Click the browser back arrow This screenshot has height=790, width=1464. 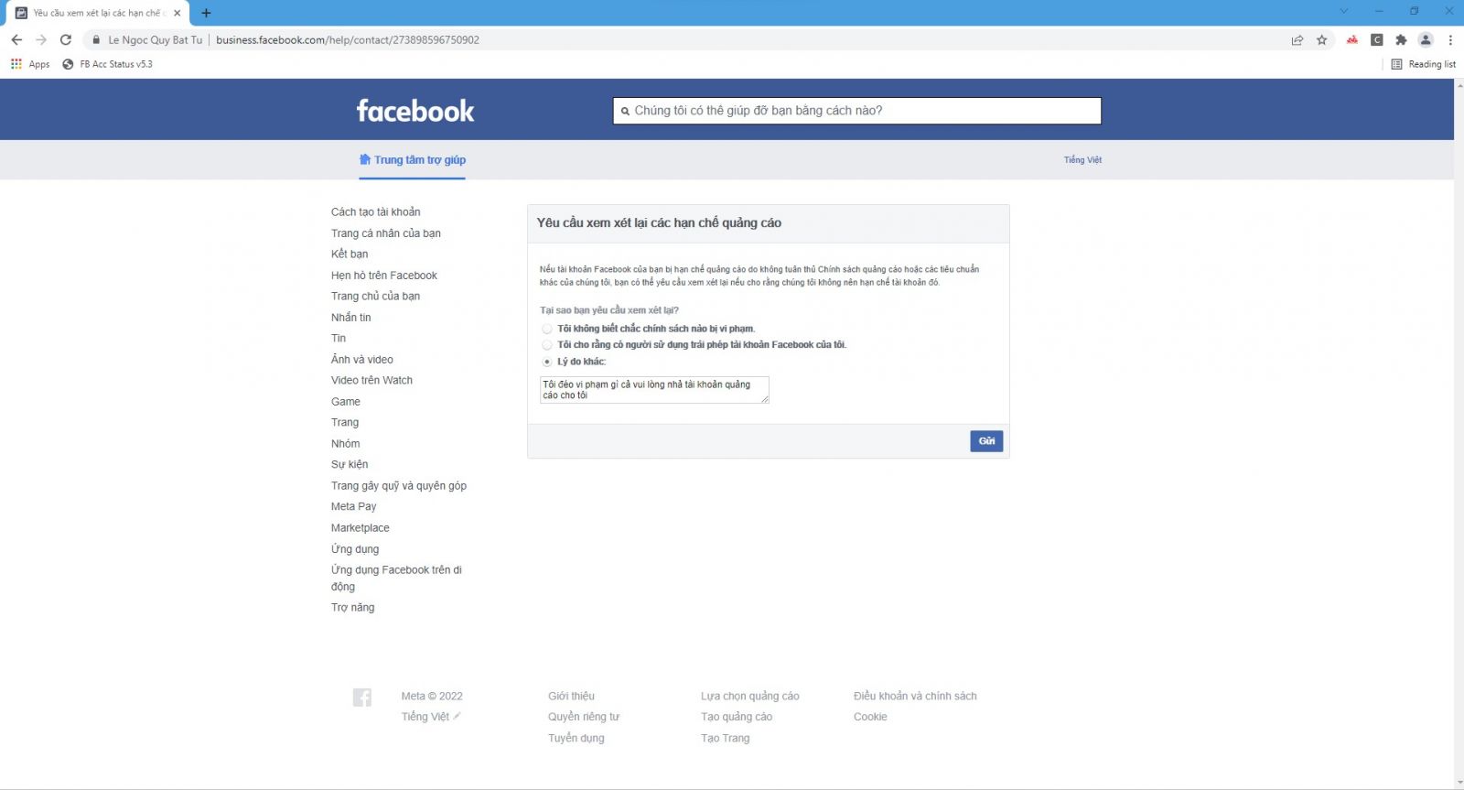click(x=16, y=39)
